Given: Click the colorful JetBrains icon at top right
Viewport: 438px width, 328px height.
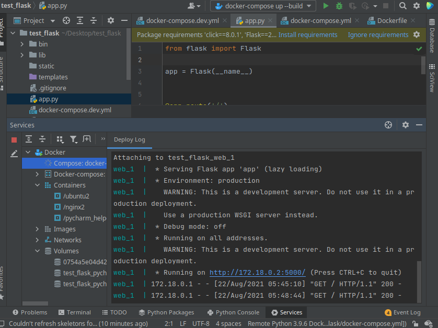Looking at the screenshot, I should [x=430, y=6].
